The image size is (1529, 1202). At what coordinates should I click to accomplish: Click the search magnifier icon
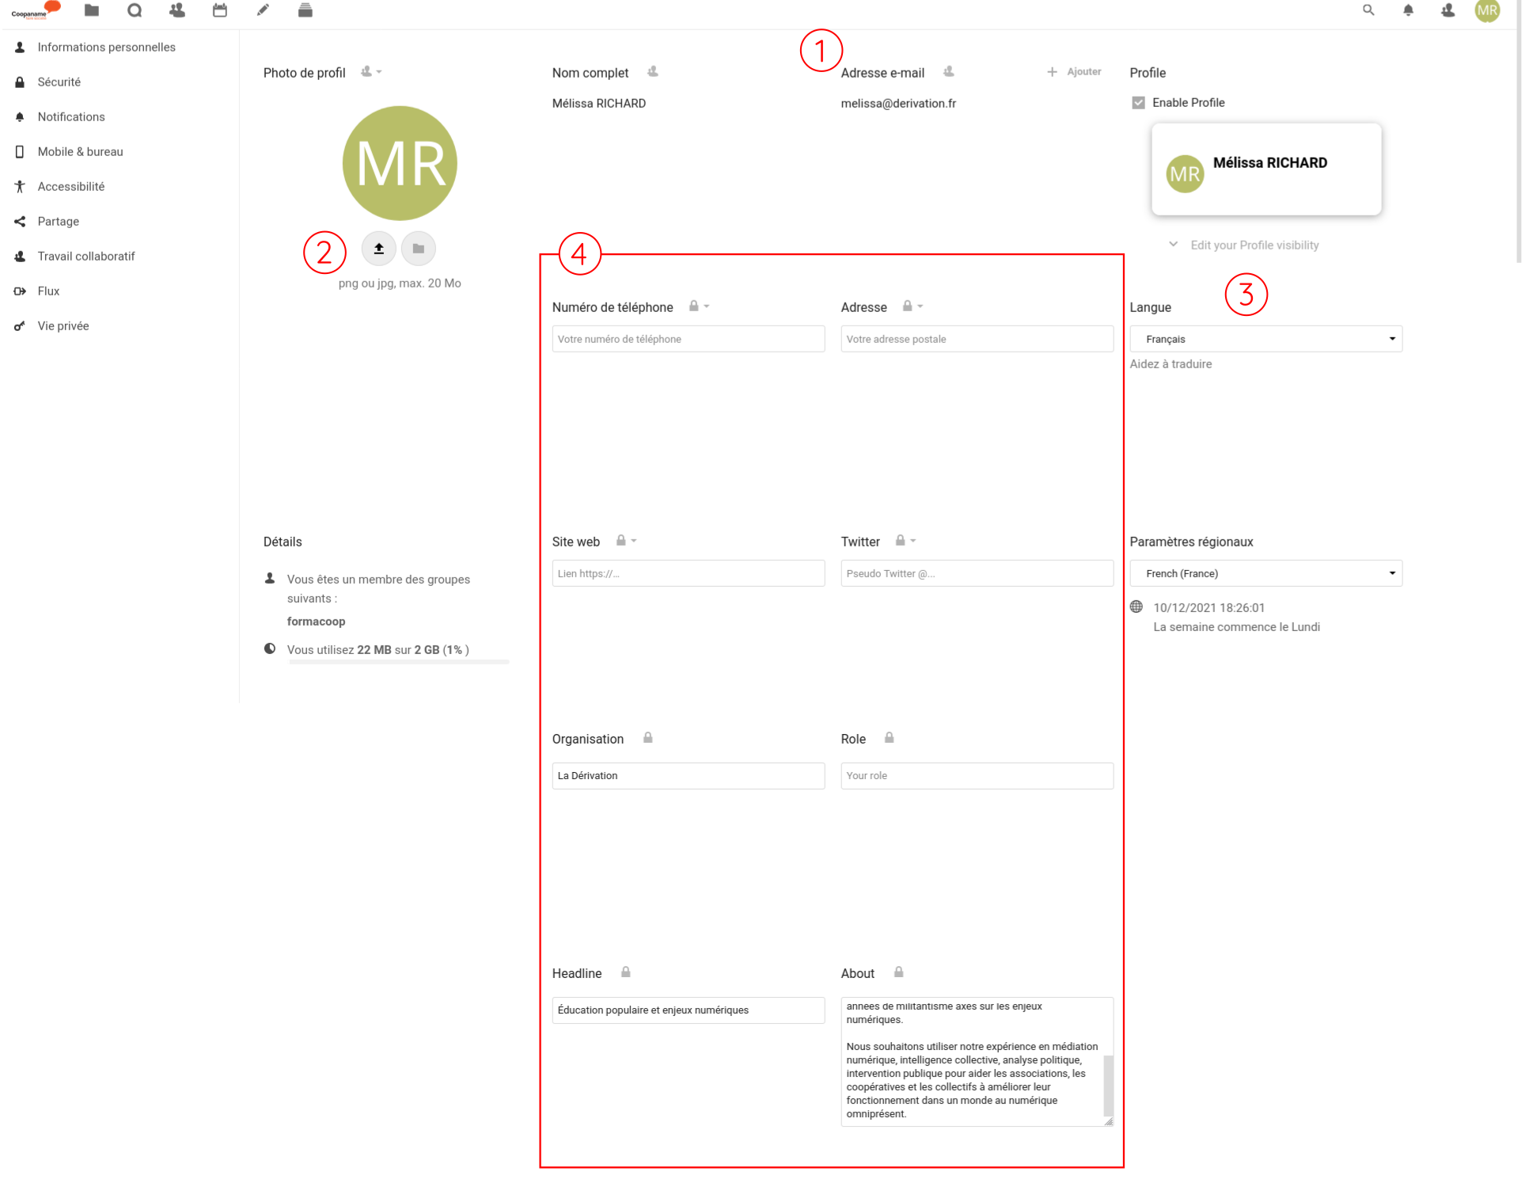1368,10
